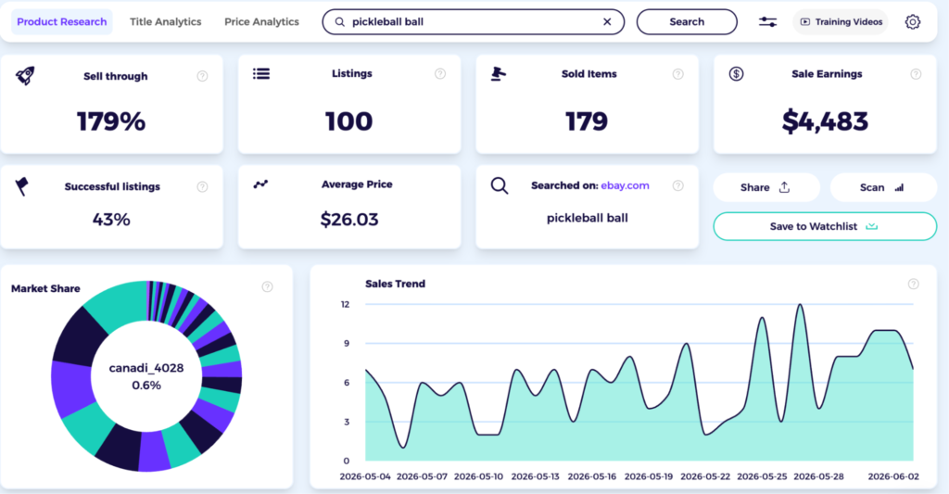Open Training Videos
949x494 pixels.
click(x=841, y=22)
